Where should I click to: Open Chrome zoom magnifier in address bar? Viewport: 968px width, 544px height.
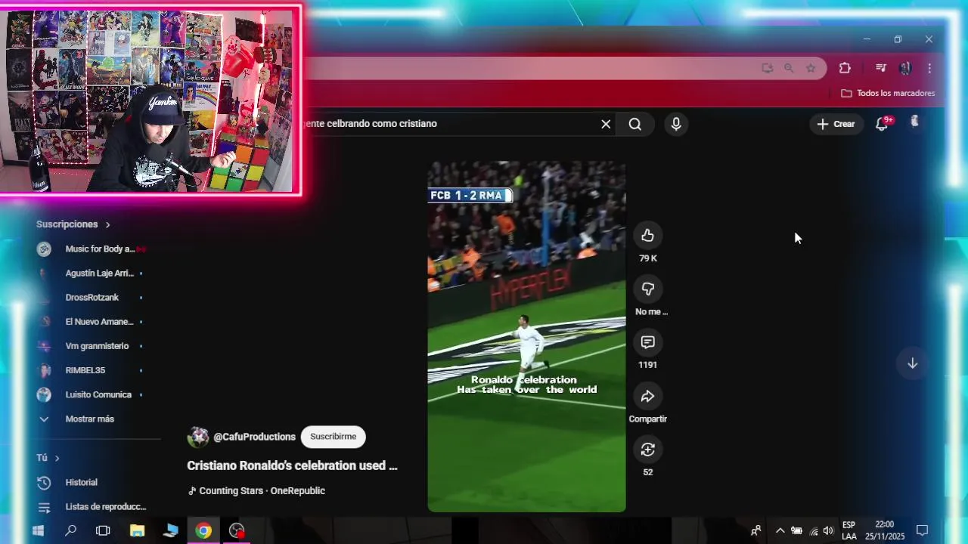(x=789, y=68)
